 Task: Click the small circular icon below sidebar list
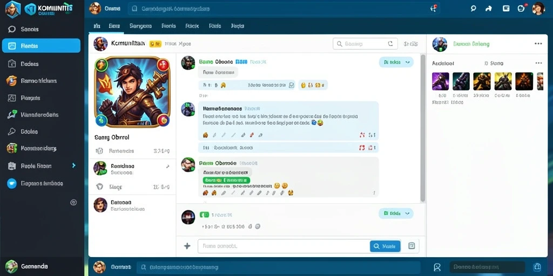(73, 203)
